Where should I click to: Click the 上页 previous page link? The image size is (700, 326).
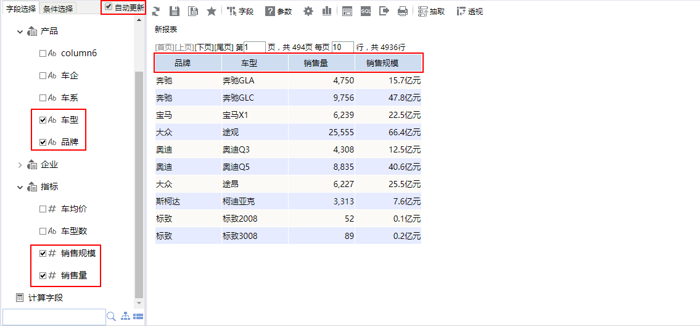pos(184,47)
